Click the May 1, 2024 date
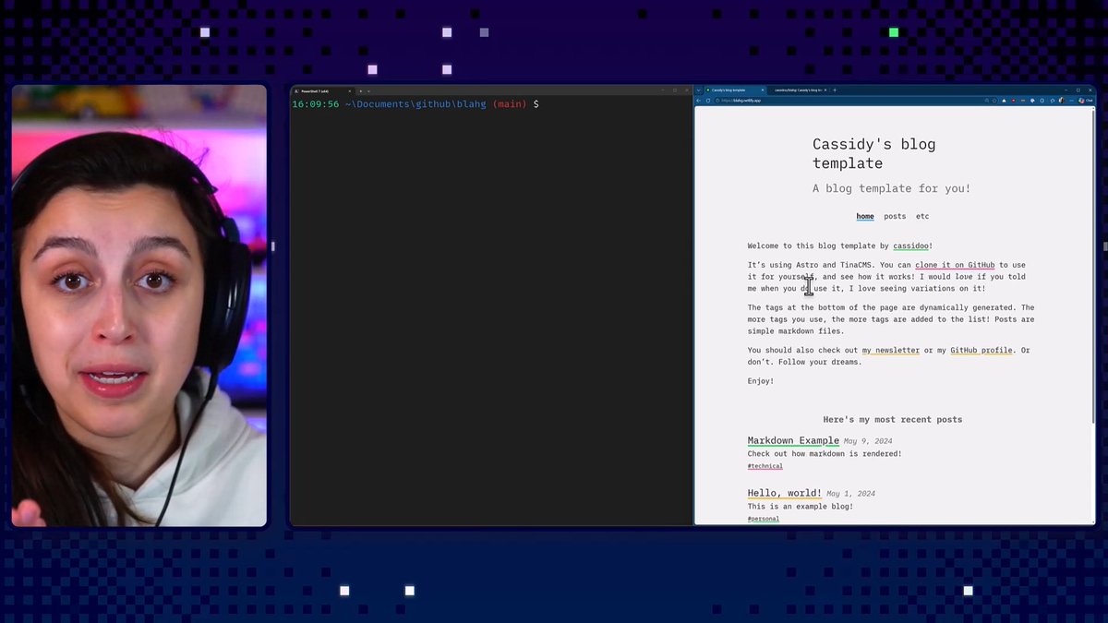Image resolution: width=1108 pixels, height=623 pixels. click(850, 495)
